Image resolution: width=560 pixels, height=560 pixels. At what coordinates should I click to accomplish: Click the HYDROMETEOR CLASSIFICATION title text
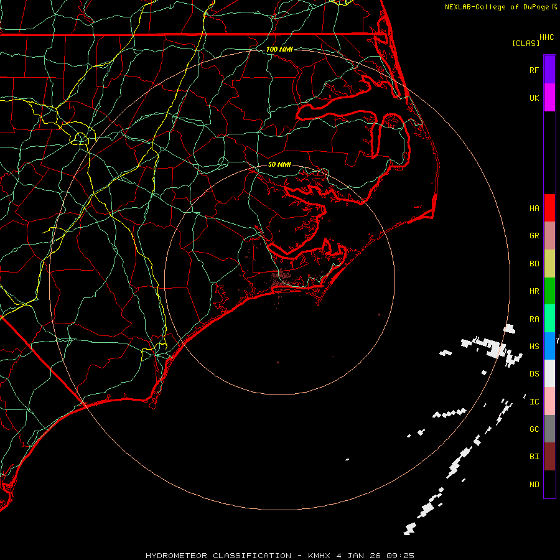coord(218,556)
